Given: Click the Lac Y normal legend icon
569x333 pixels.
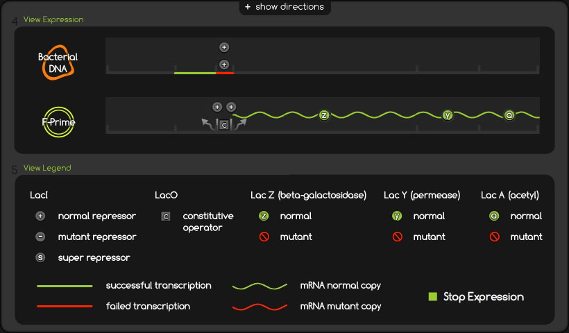Looking at the screenshot, I should click(x=397, y=216).
